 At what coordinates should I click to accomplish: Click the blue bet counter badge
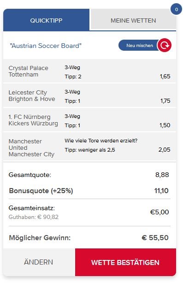pos(177,9)
